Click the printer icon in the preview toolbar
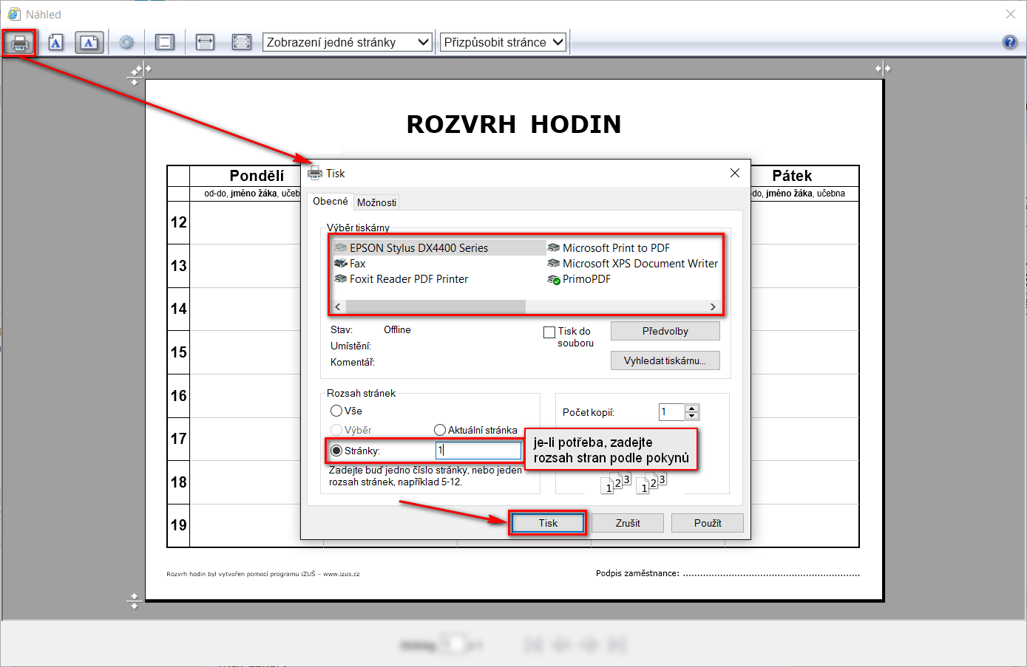Viewport: 1027px width, 667px height. click(x=20, y=43)
